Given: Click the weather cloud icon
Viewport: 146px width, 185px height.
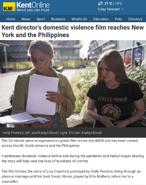Looking at the screenshot, I should pos(100,4).
